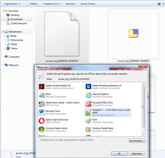Pick the Editor notepad icon
The width and height of the screenshot is (165, 158).
(41, 95)
